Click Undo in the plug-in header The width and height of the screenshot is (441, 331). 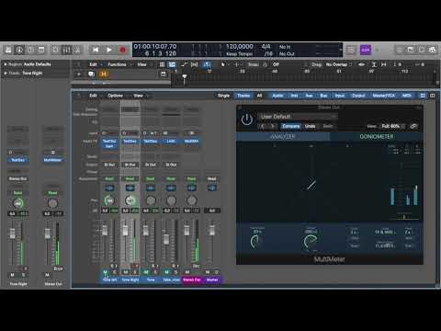click(310, 126)
